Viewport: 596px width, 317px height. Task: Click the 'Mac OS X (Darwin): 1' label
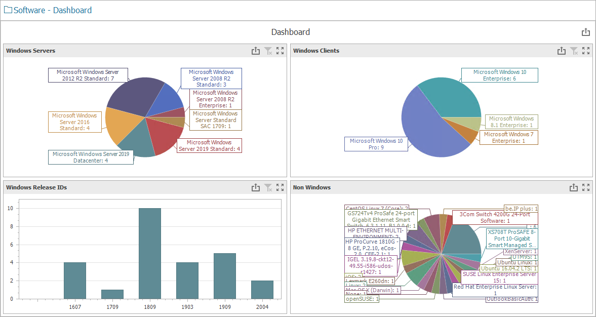373,290
